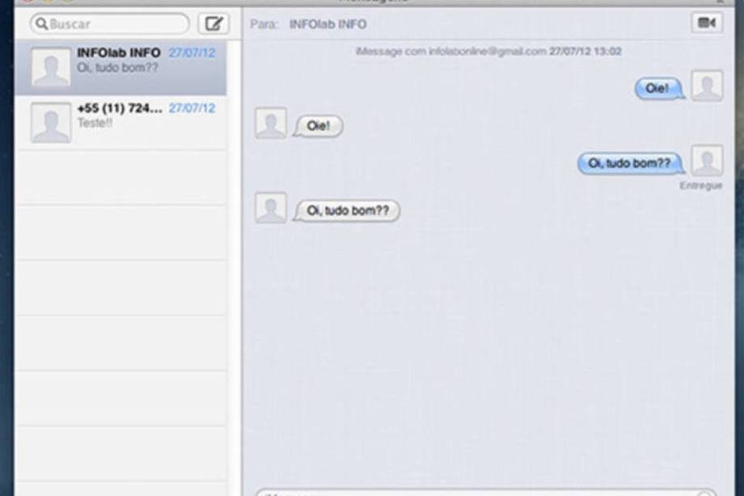Viewport: 744px width, 496px height.
Task: Select the sent "Oi, tudo bom??" blue bubble
Action: pos(631,163)
